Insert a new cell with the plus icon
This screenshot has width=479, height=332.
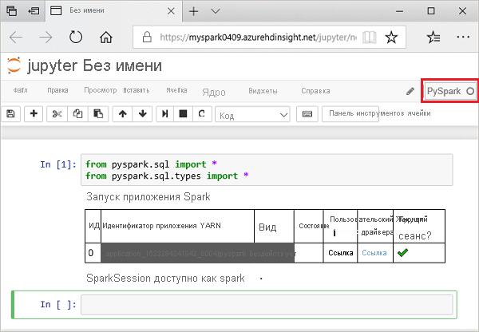34,114
